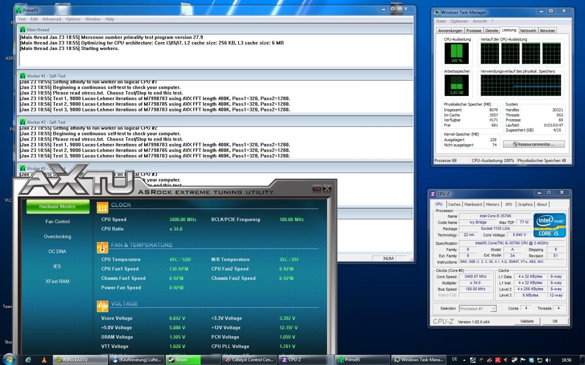Switch to ASRockAXTU taskbar button
The width and height of the screenshot is (585, 365).
click(81, 360)
